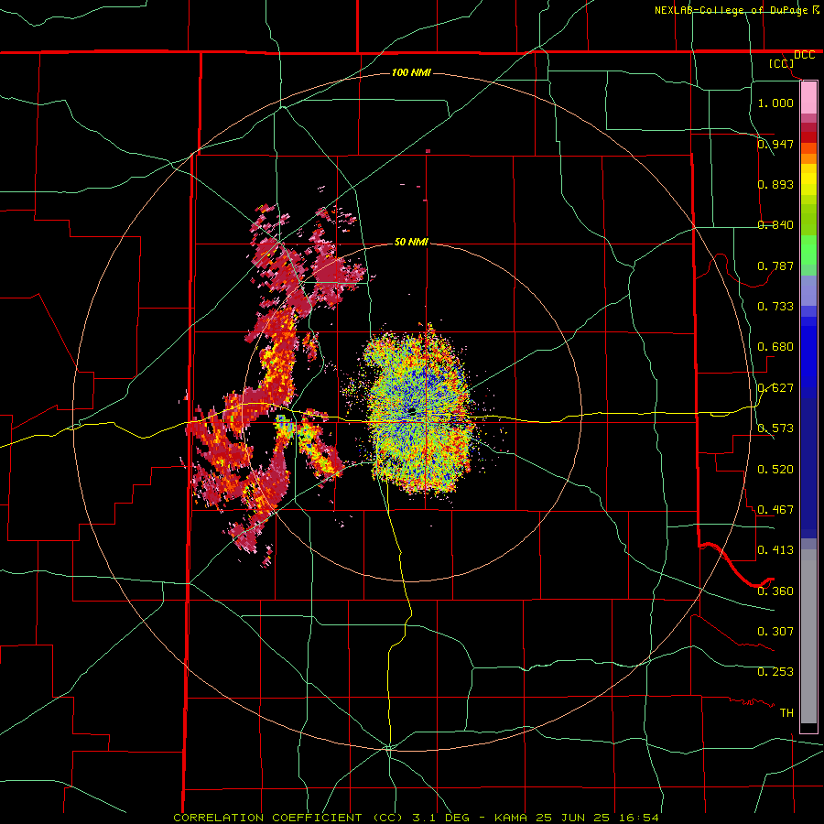Click the 0.680 color scale value
This screenshot has width=824, height=824.
click(775, 347)
